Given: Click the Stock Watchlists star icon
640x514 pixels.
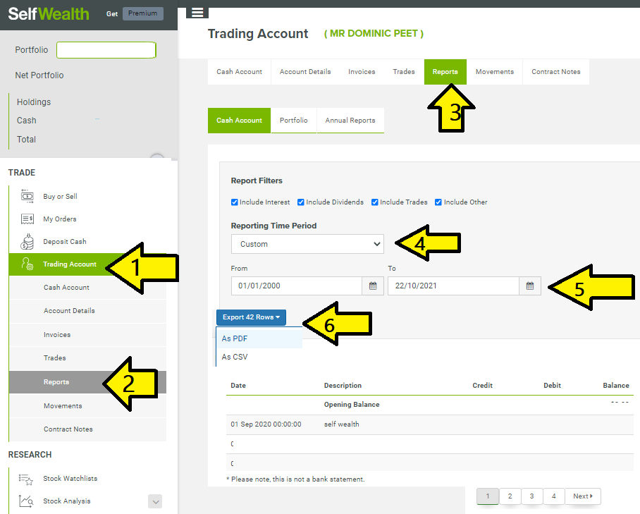Looking at the screenshot, I should 25,479.
